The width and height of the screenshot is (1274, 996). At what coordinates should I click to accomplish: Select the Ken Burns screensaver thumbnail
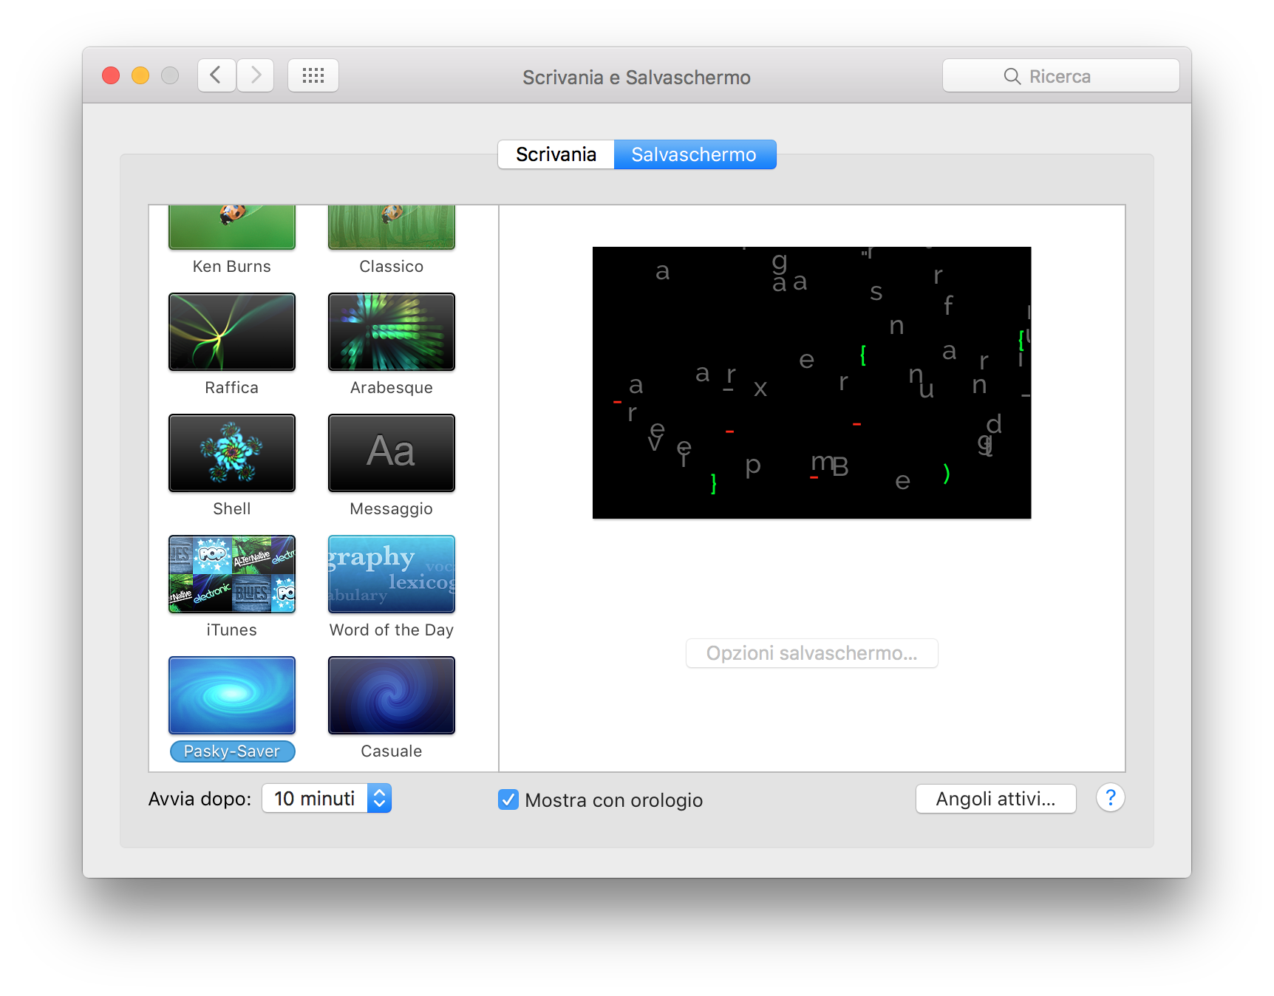coord(232,227)
